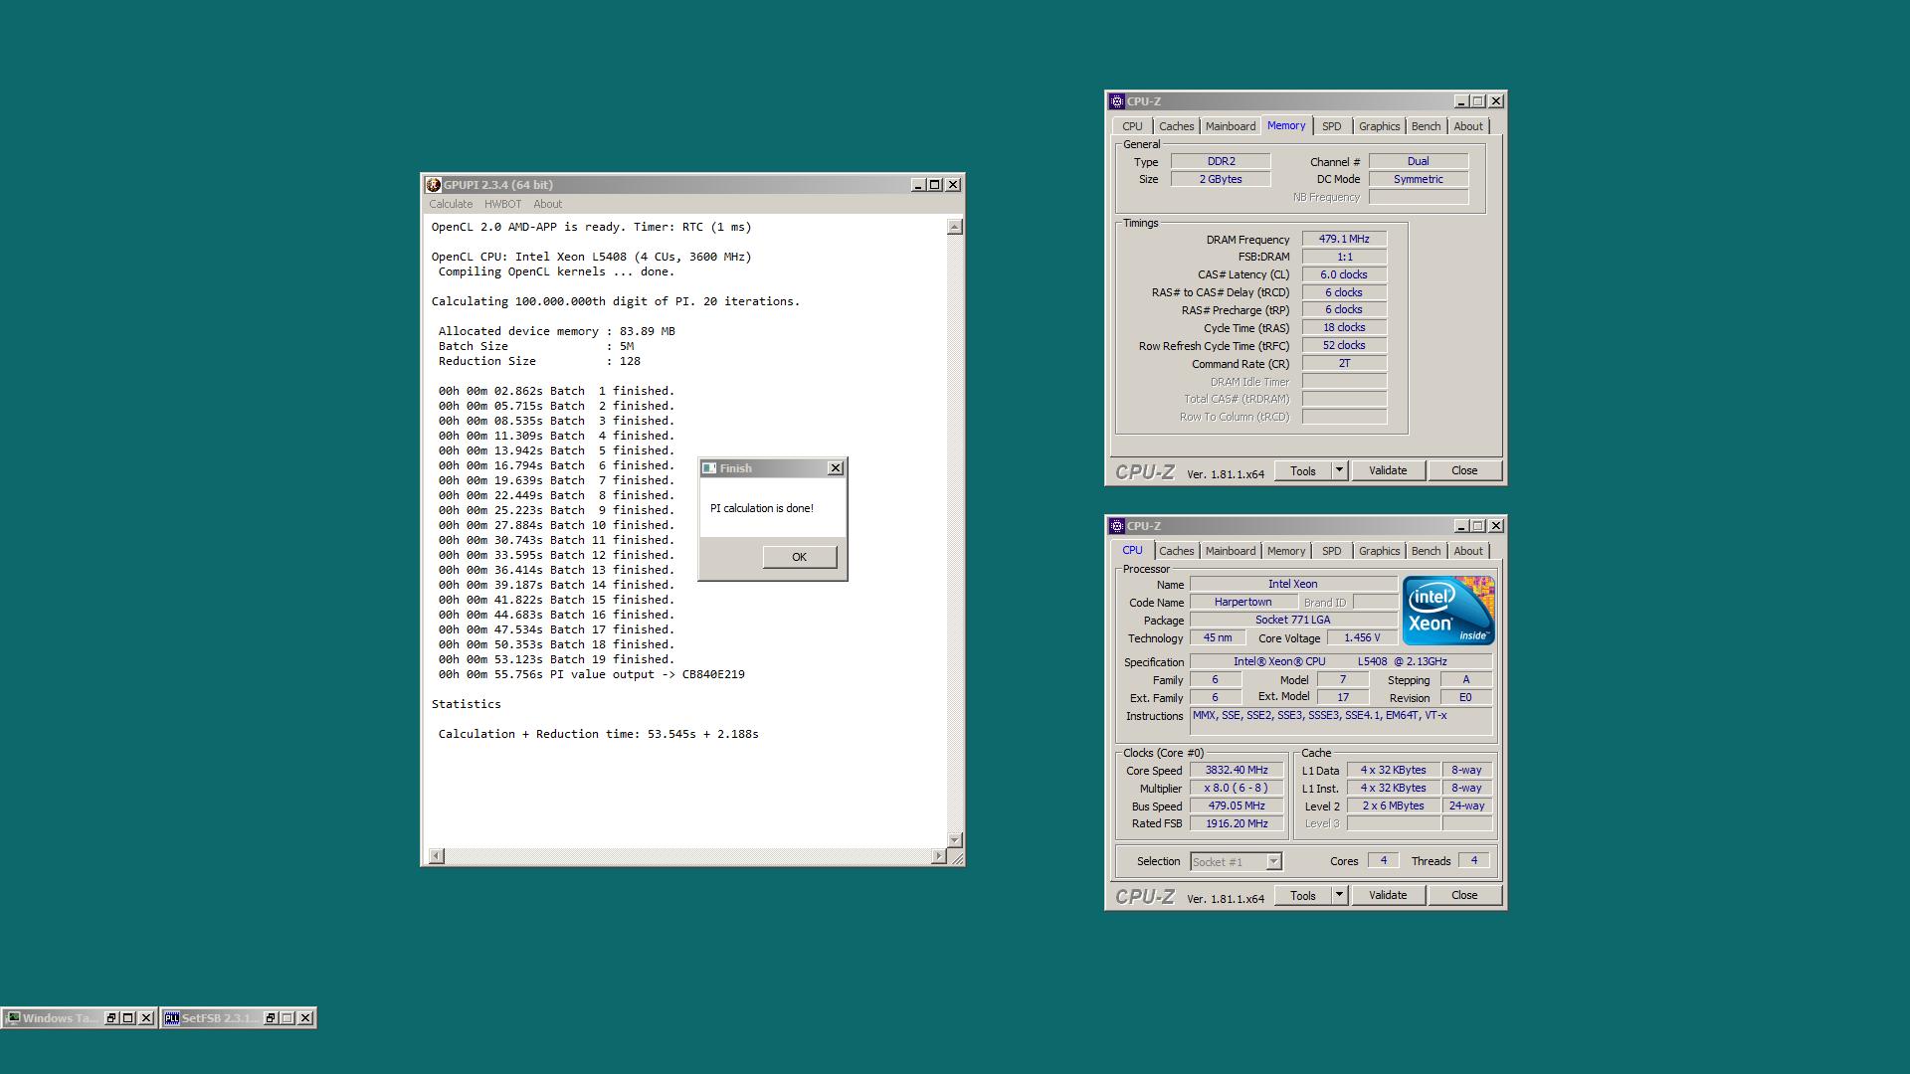The height and width of the screenshot is (1074, 1910).
Task: Minimize the CPU-Z Memory window
Action: point(1461,101)
